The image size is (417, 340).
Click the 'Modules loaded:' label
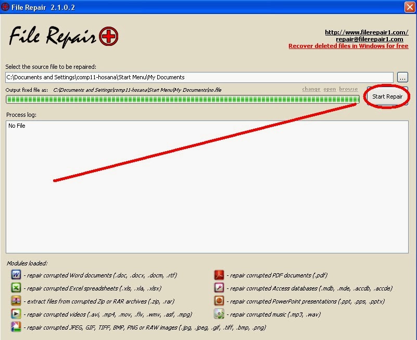pyautogui.click(x=27, y=263)
